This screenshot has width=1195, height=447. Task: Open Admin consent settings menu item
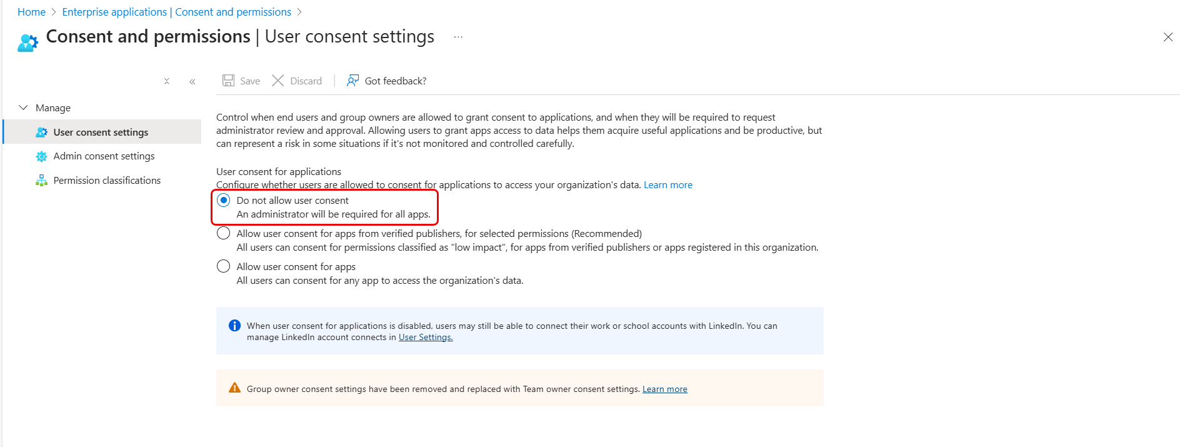[x=102, y=156]
